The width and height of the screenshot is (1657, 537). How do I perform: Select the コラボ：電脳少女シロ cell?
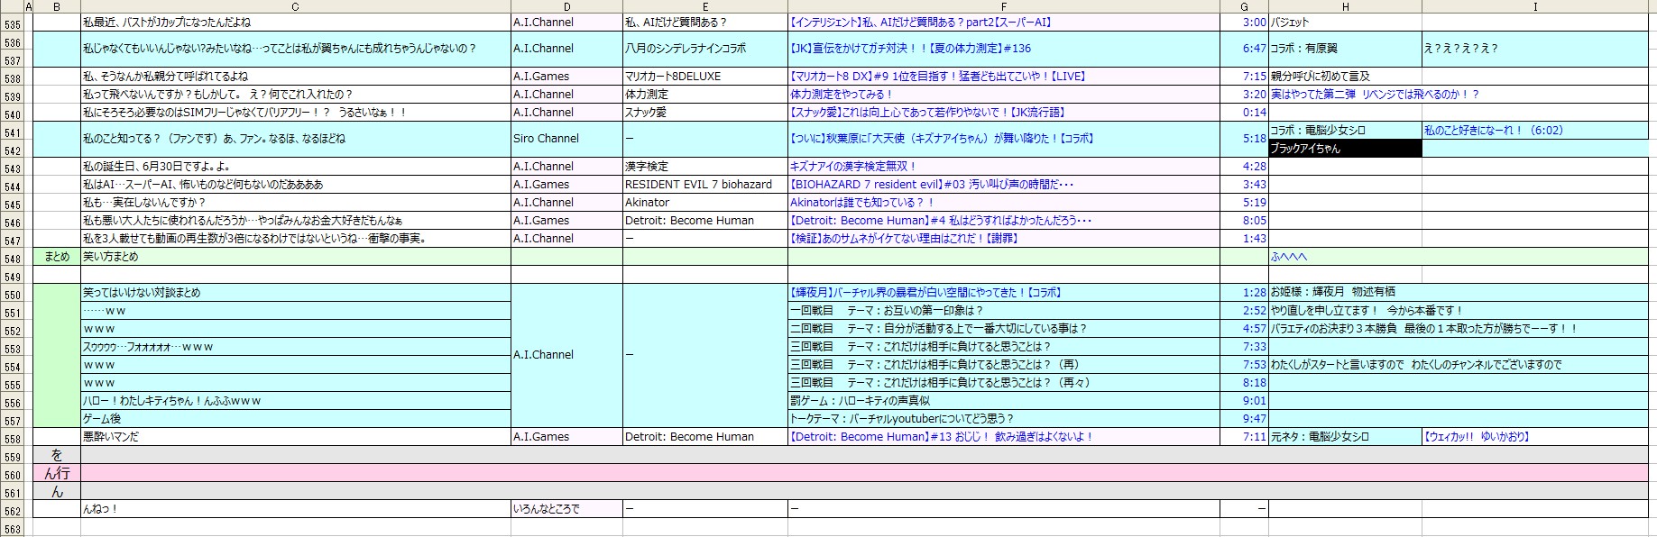click(1345, 131)
